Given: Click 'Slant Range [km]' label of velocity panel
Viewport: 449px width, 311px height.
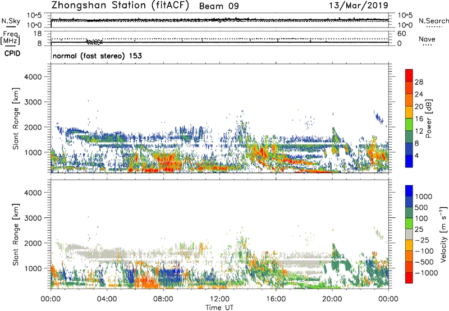Looking at the screenshot, I should [16, 235].
